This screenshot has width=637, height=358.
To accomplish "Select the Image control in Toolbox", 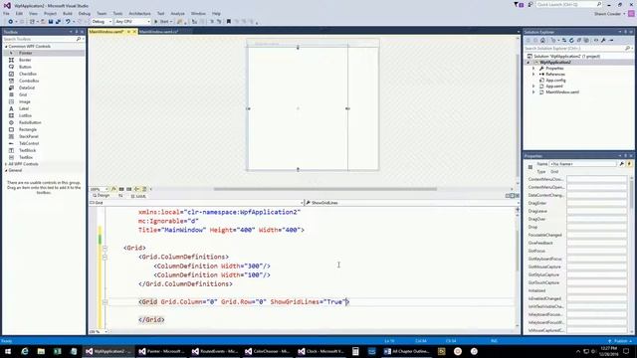I will tap(24, 101).
